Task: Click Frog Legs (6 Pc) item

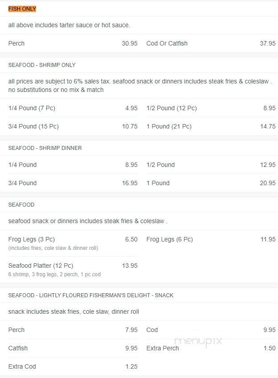Action: coord(211,239)
